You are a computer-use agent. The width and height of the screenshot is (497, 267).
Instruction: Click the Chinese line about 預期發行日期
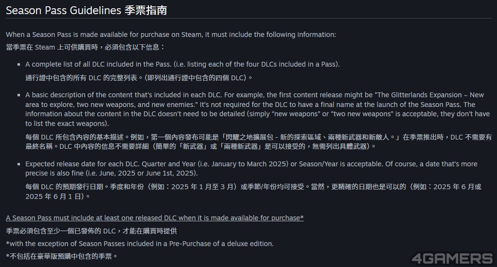(253, 192)
